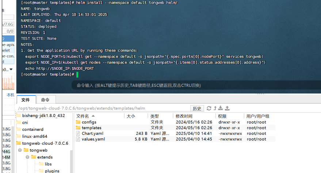Select the cni folder in tree

[x=25, y=122]
